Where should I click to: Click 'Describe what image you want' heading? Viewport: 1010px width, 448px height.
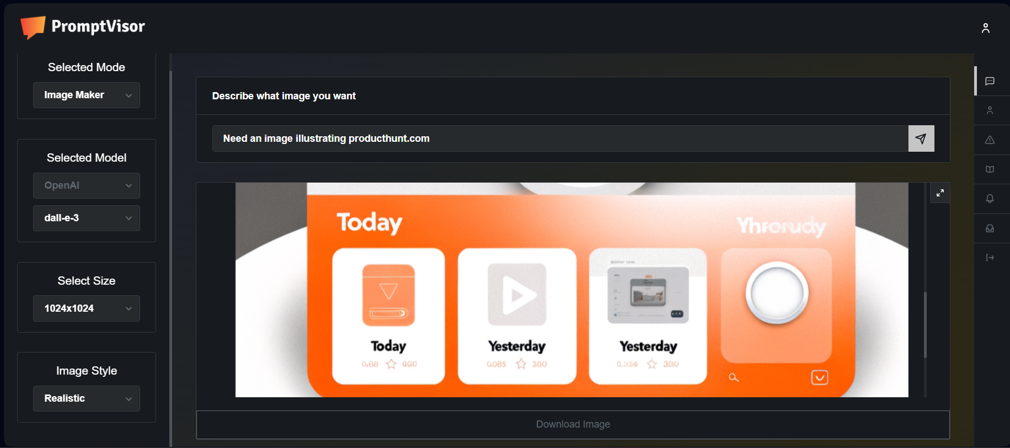[284, 96]
